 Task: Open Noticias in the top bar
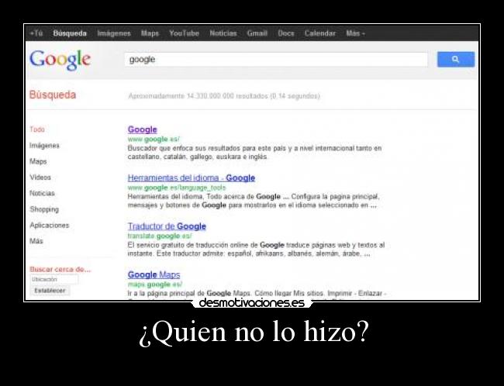[x=223, y=33]
